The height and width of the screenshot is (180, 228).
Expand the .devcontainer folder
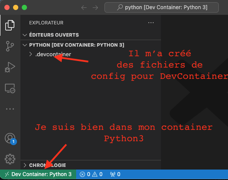pos(91,54)
